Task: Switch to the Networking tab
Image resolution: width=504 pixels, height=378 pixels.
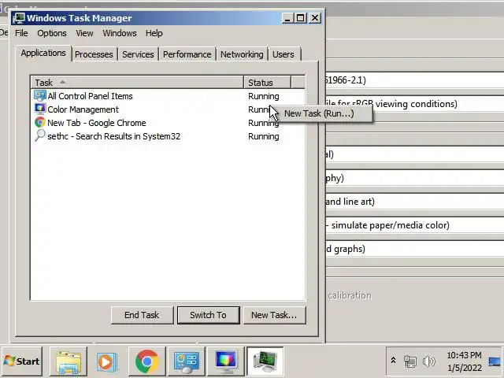Action: (242, 54)
